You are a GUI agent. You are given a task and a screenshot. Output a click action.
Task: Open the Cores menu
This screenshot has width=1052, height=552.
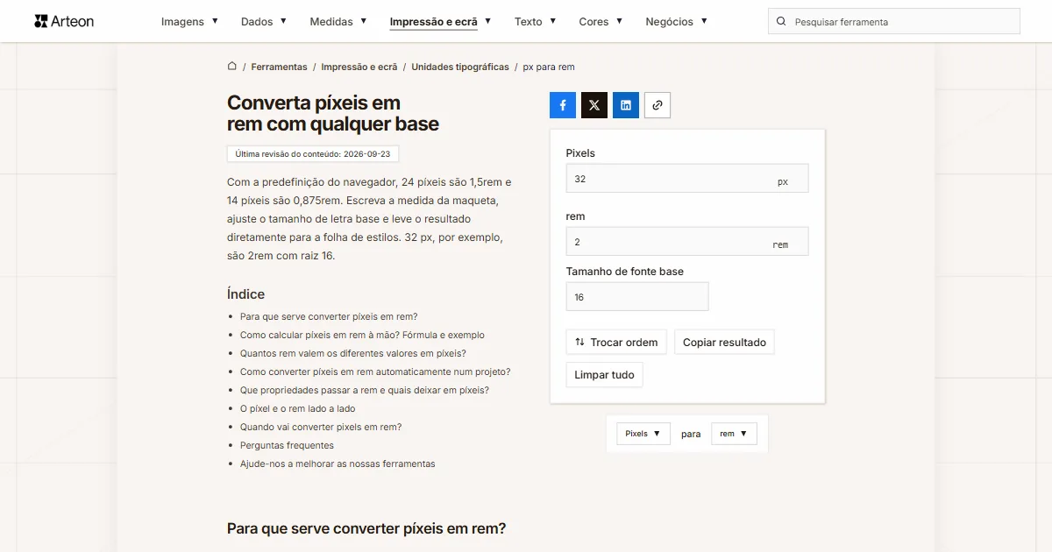[601, 21]
